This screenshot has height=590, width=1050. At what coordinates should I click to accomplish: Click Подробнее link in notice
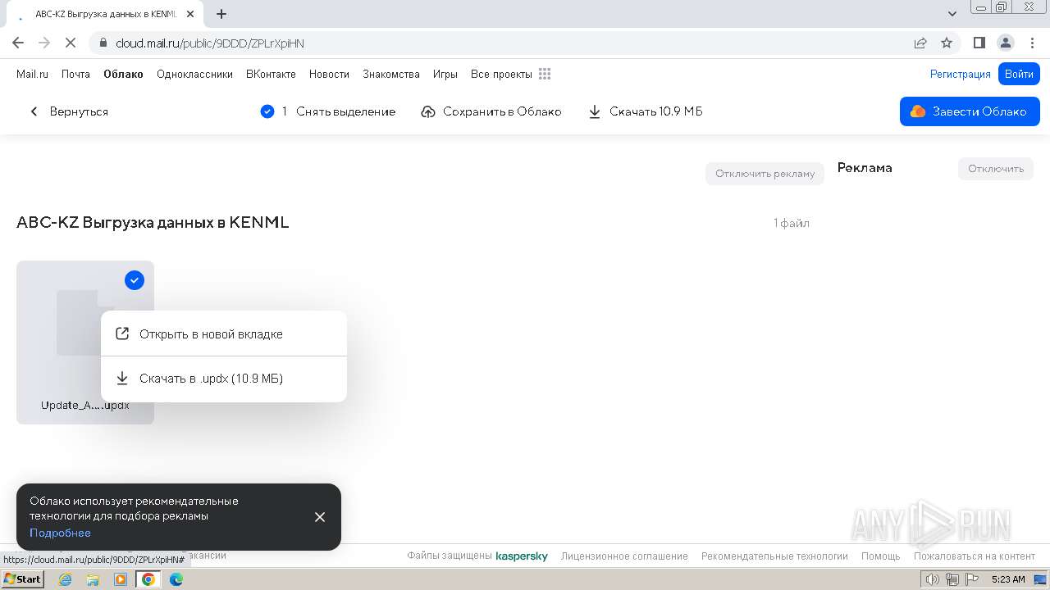60,533
